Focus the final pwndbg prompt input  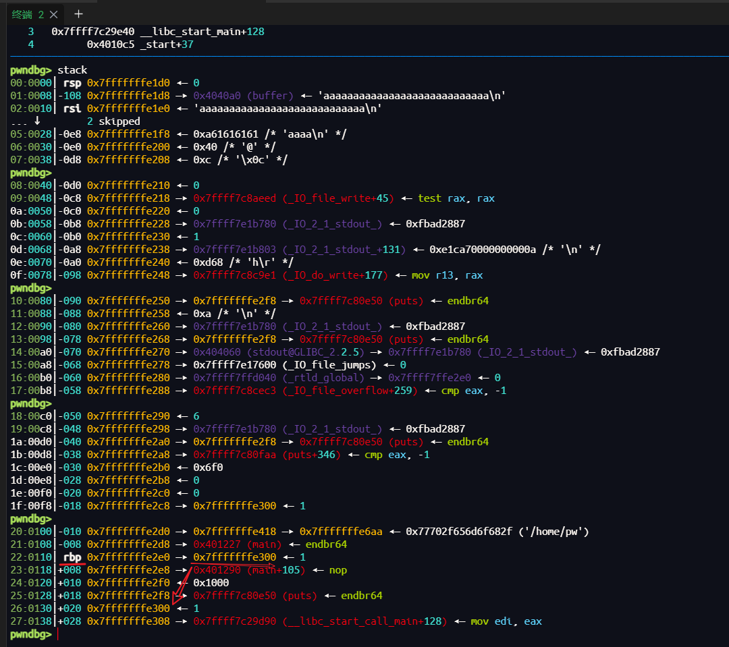click(x=59, y=634)
